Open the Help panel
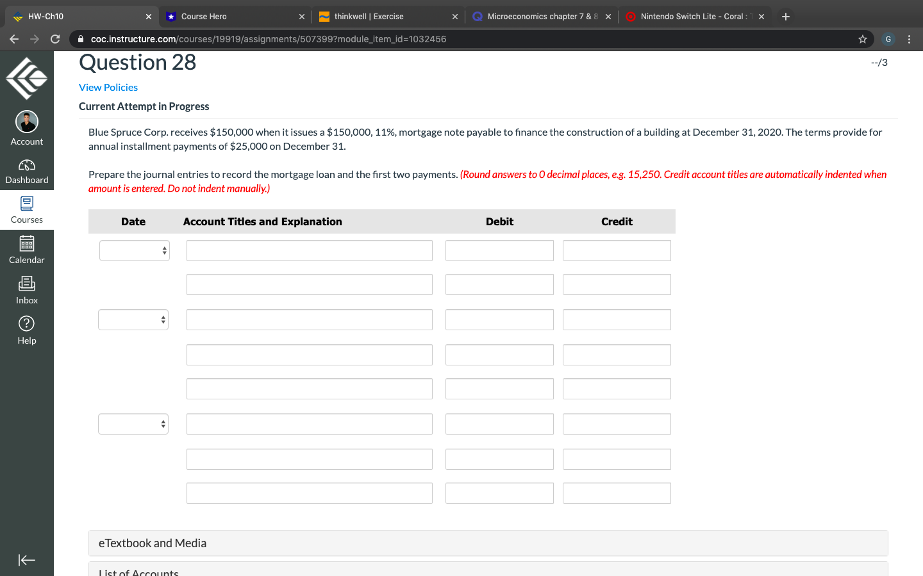This screenshot has height=576, width=923. [26, 329]
